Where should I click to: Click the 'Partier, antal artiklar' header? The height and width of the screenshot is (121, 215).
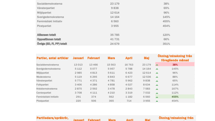point(52,58)
